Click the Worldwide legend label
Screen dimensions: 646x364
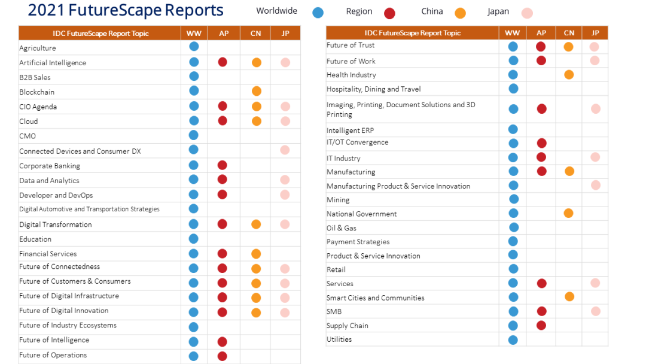276,11
